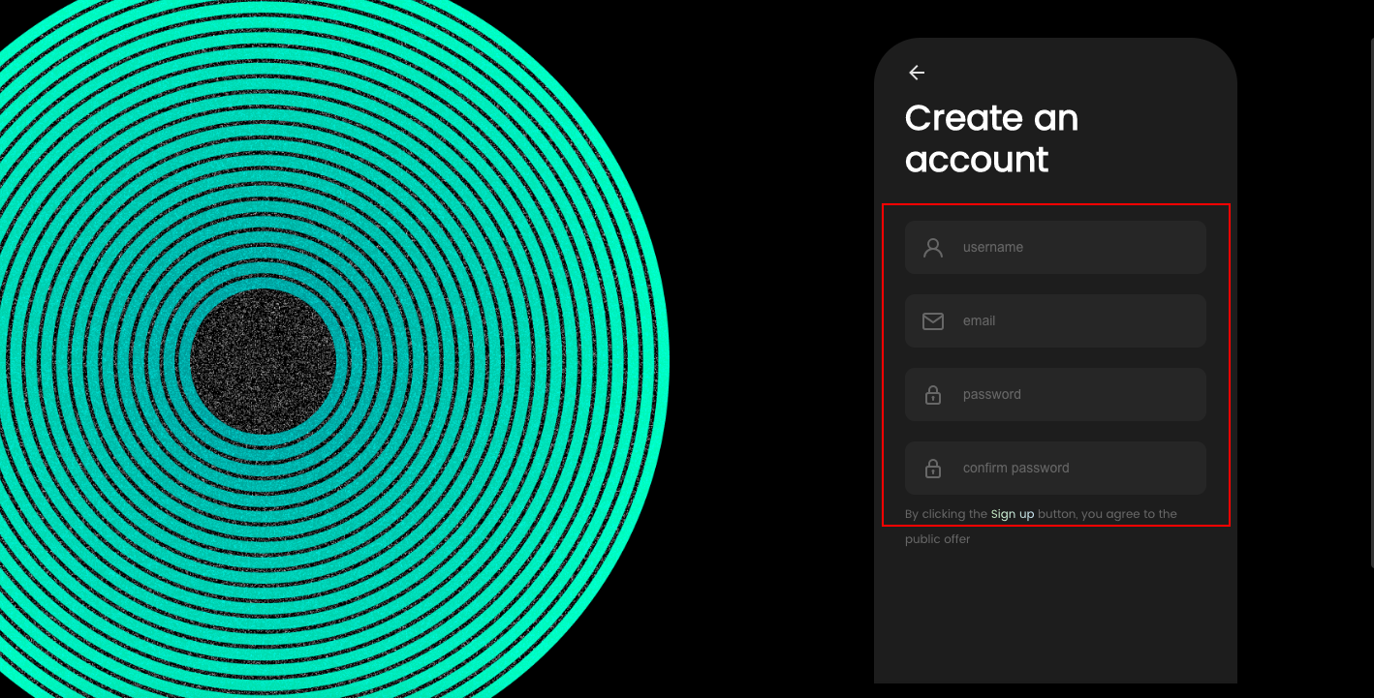This screenshot has height=698, width=1374.
Task: Click the padlock icon beside confirm password
Action: point(933,469)
